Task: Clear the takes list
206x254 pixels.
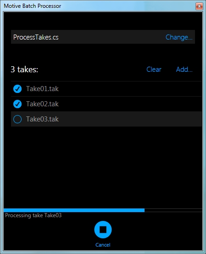Action: 154,69
